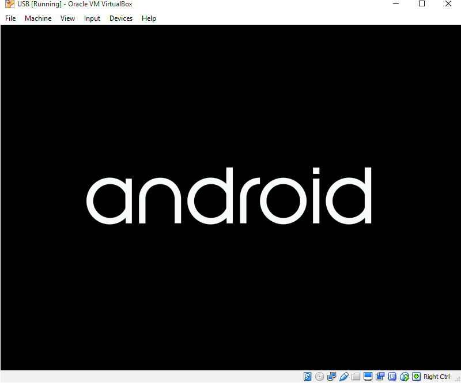Click the USB devices status icon
Image resolution: width=461 pixels, height=383 pixels.
(x=343, y=377)
